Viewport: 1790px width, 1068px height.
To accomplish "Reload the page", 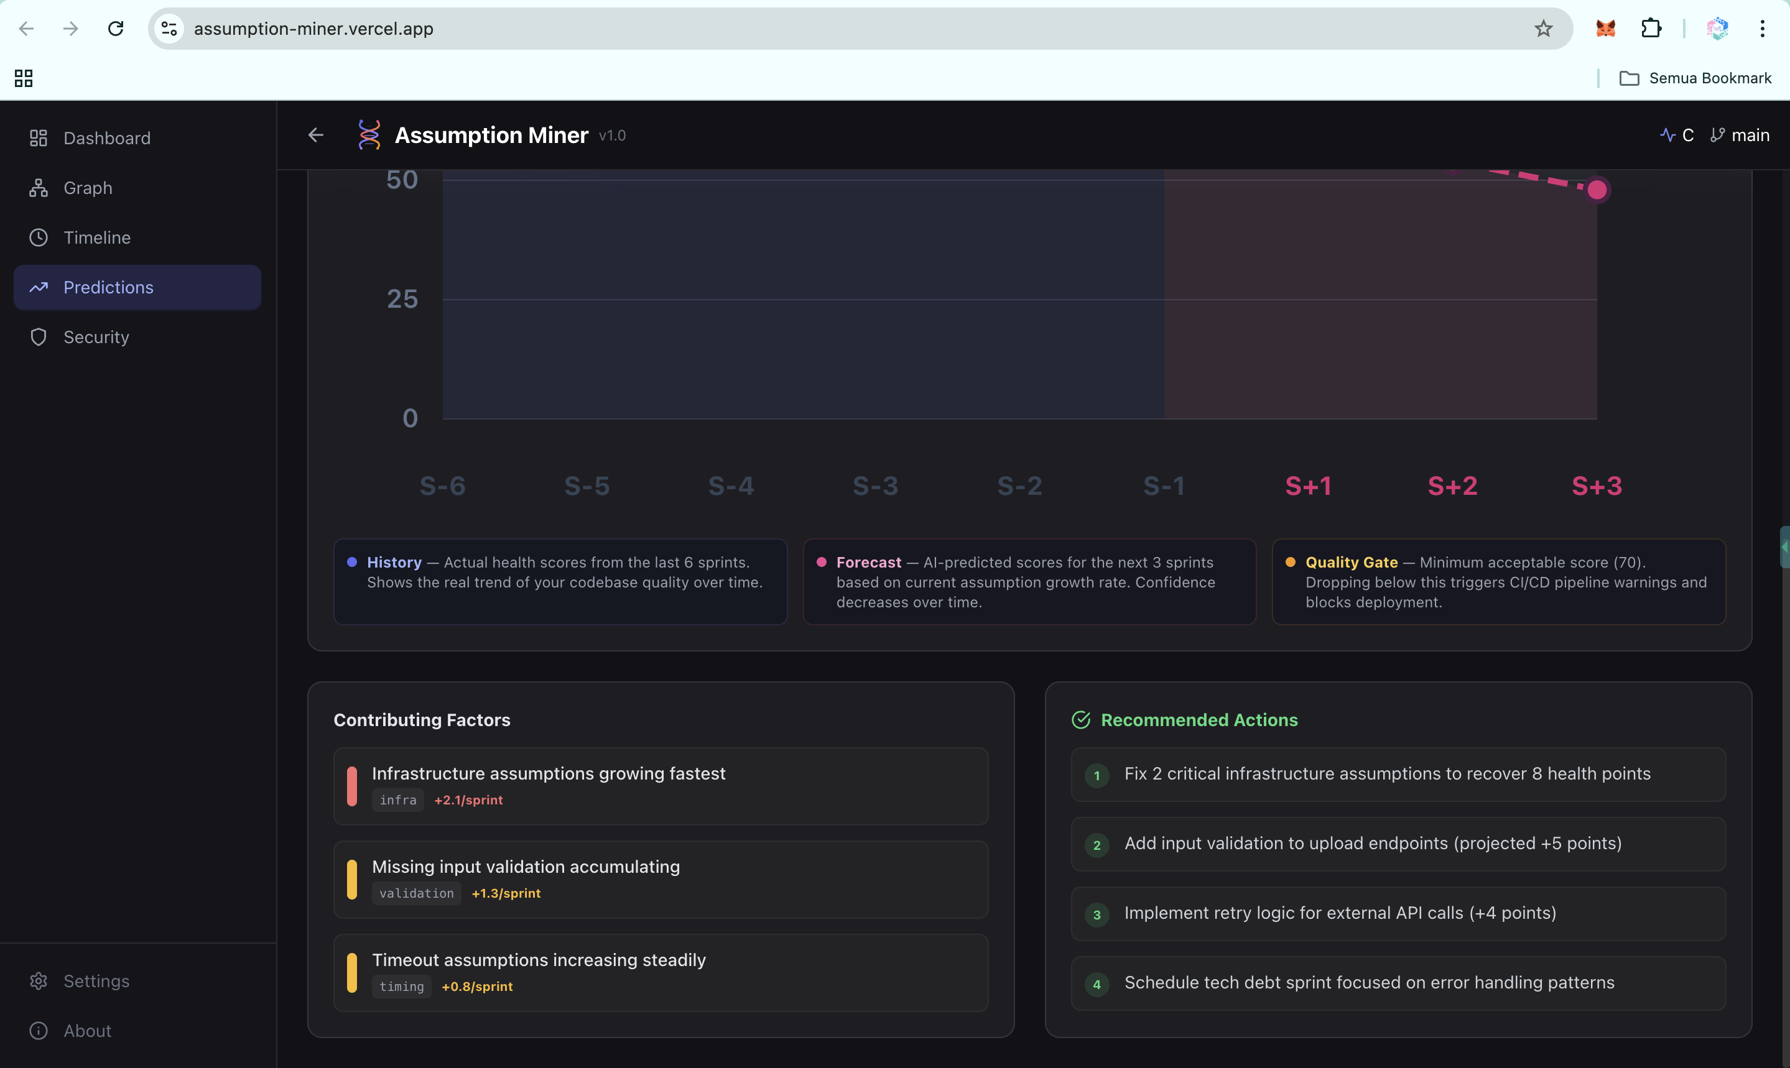I will 116,29.
